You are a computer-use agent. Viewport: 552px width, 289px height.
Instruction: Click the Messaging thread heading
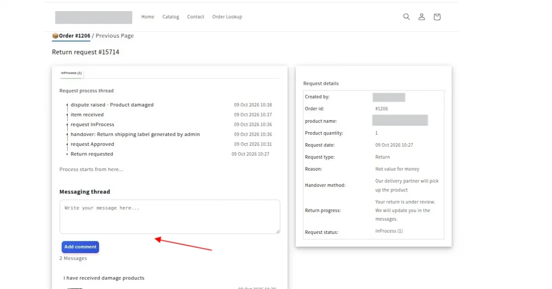tap(85, 192)
